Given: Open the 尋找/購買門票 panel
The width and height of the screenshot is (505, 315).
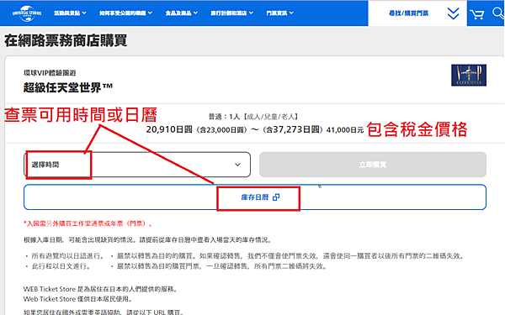Looking at the screenshot, I should 417,13.
